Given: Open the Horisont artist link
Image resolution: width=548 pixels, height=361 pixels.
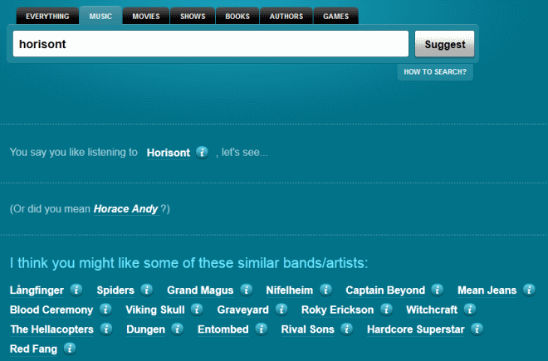Looking at the screenshot, I should (168, 153).
